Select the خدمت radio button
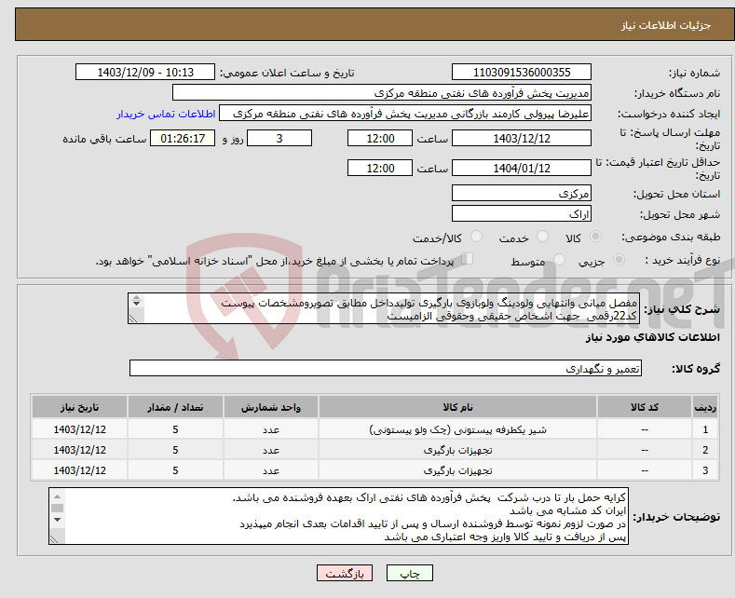The height and width of the screenshot is (598, 735). 542,237
